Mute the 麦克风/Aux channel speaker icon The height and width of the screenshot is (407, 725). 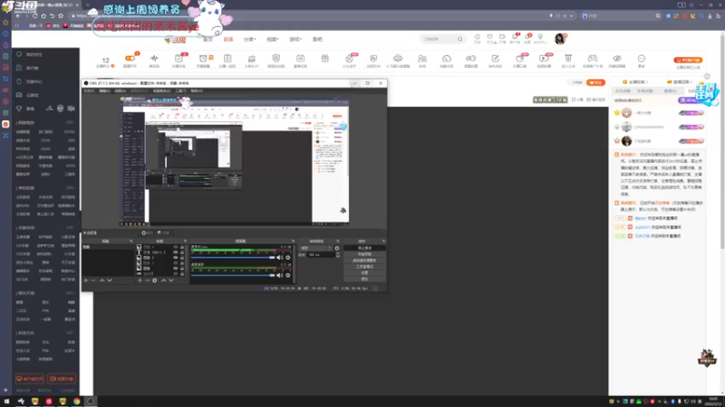point(279,258)
